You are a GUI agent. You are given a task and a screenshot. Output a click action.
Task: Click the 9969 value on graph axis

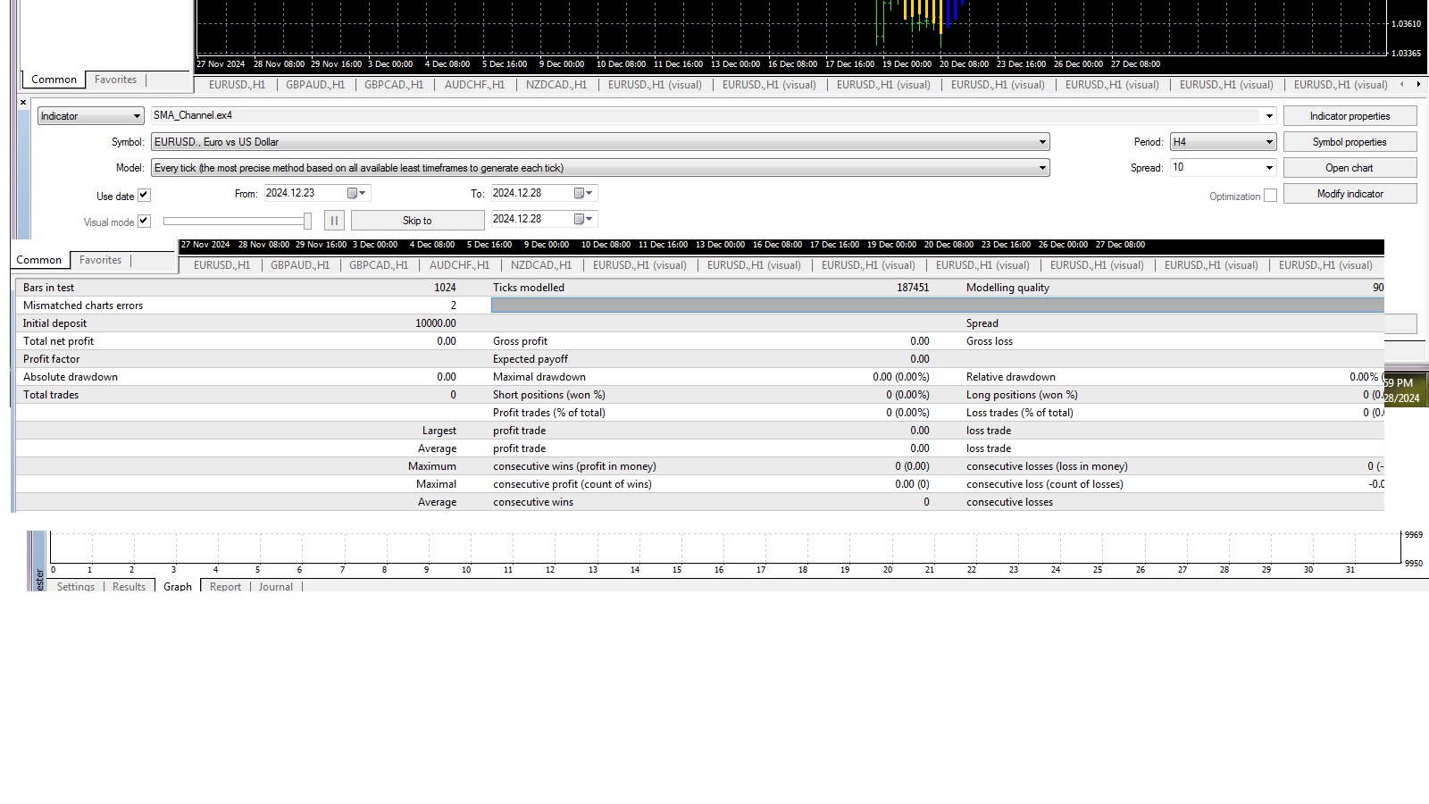1413,535
